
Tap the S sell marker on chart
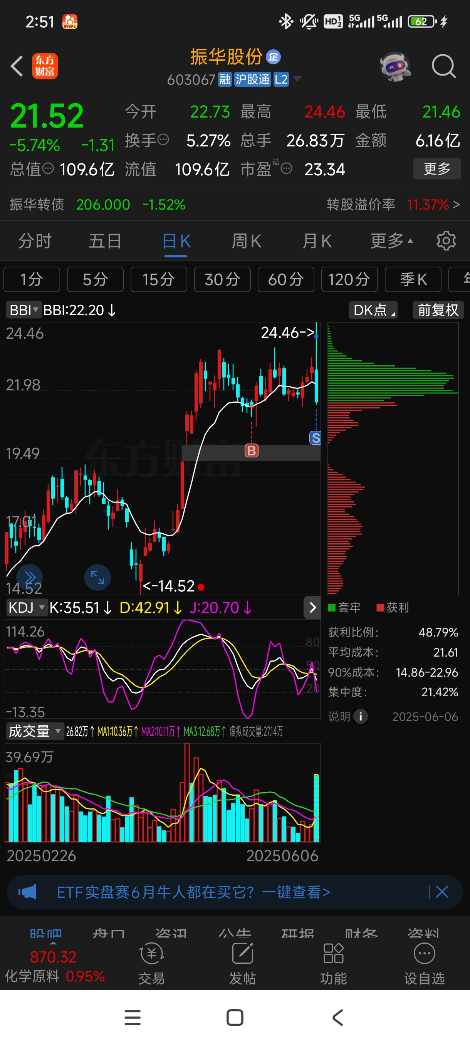(316, 438)
